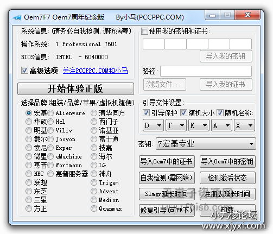Click 导入Oem7中的密钥 button

227,161
